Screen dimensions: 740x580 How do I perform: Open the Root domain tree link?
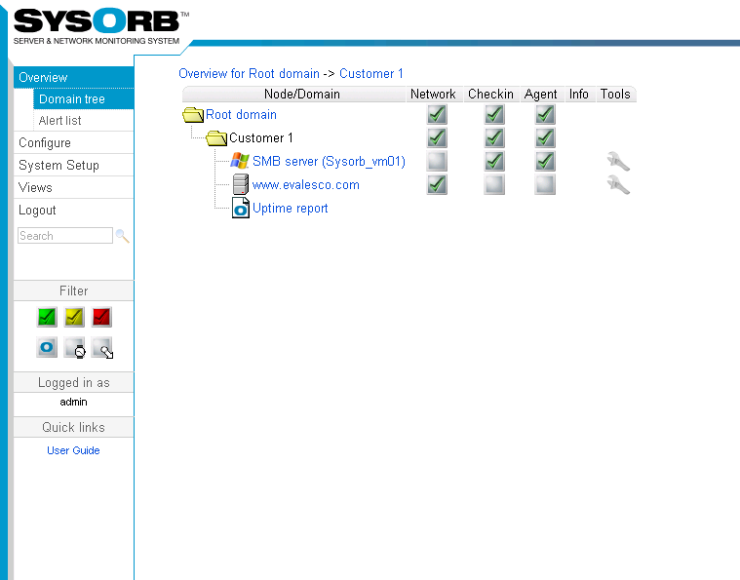click(241, 115)
